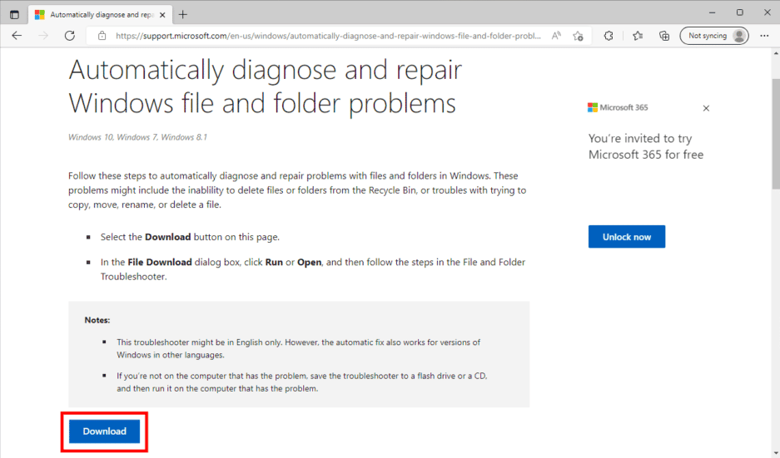Open the tab actions menu icon
This screenshot has width=780, height=458.
tap(14, 14)
